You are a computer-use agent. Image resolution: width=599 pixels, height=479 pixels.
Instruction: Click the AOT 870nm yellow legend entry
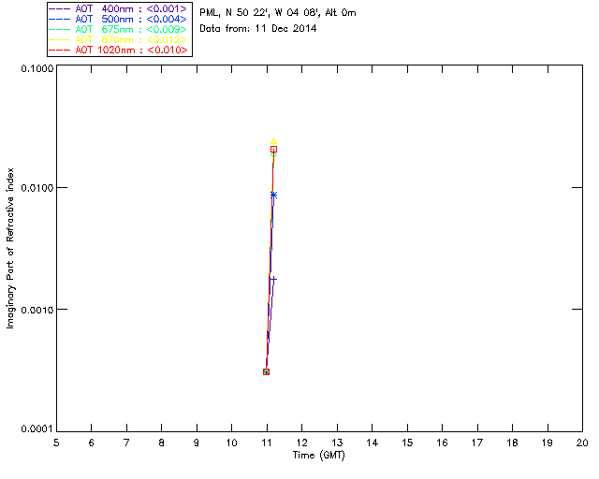118,39
